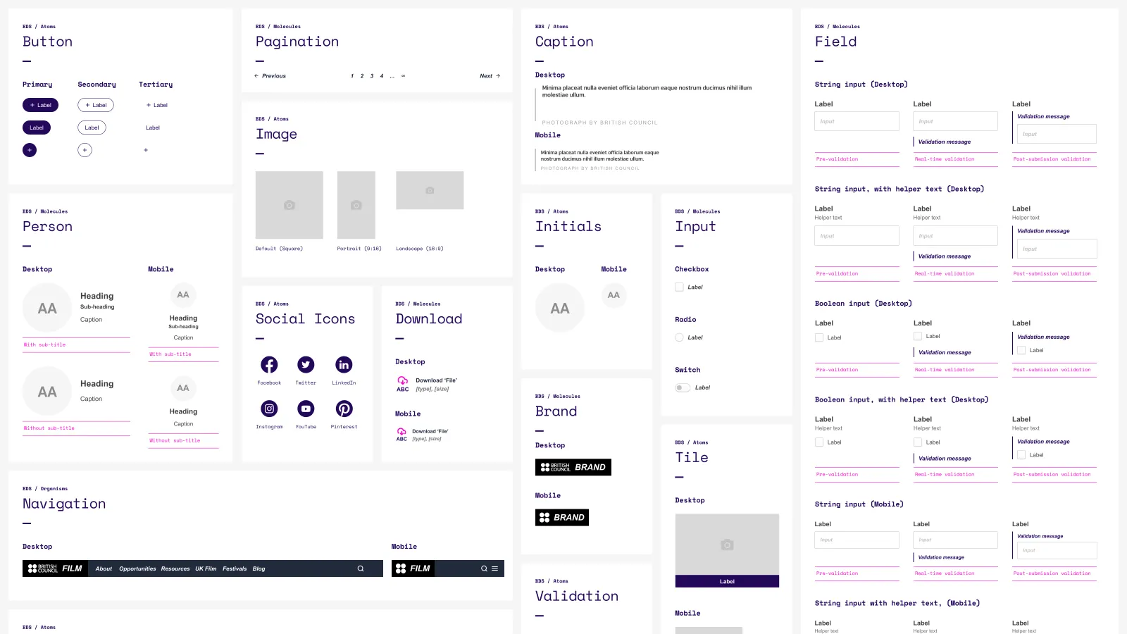Open the mobile navigation hamburger menu
The height and width of the screenshot is (634, 1127).
point(494,568)
